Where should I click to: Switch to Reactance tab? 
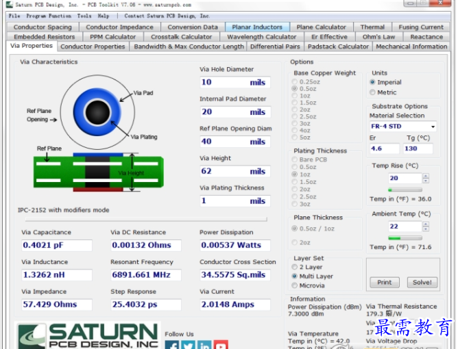(x=426, y=37)
